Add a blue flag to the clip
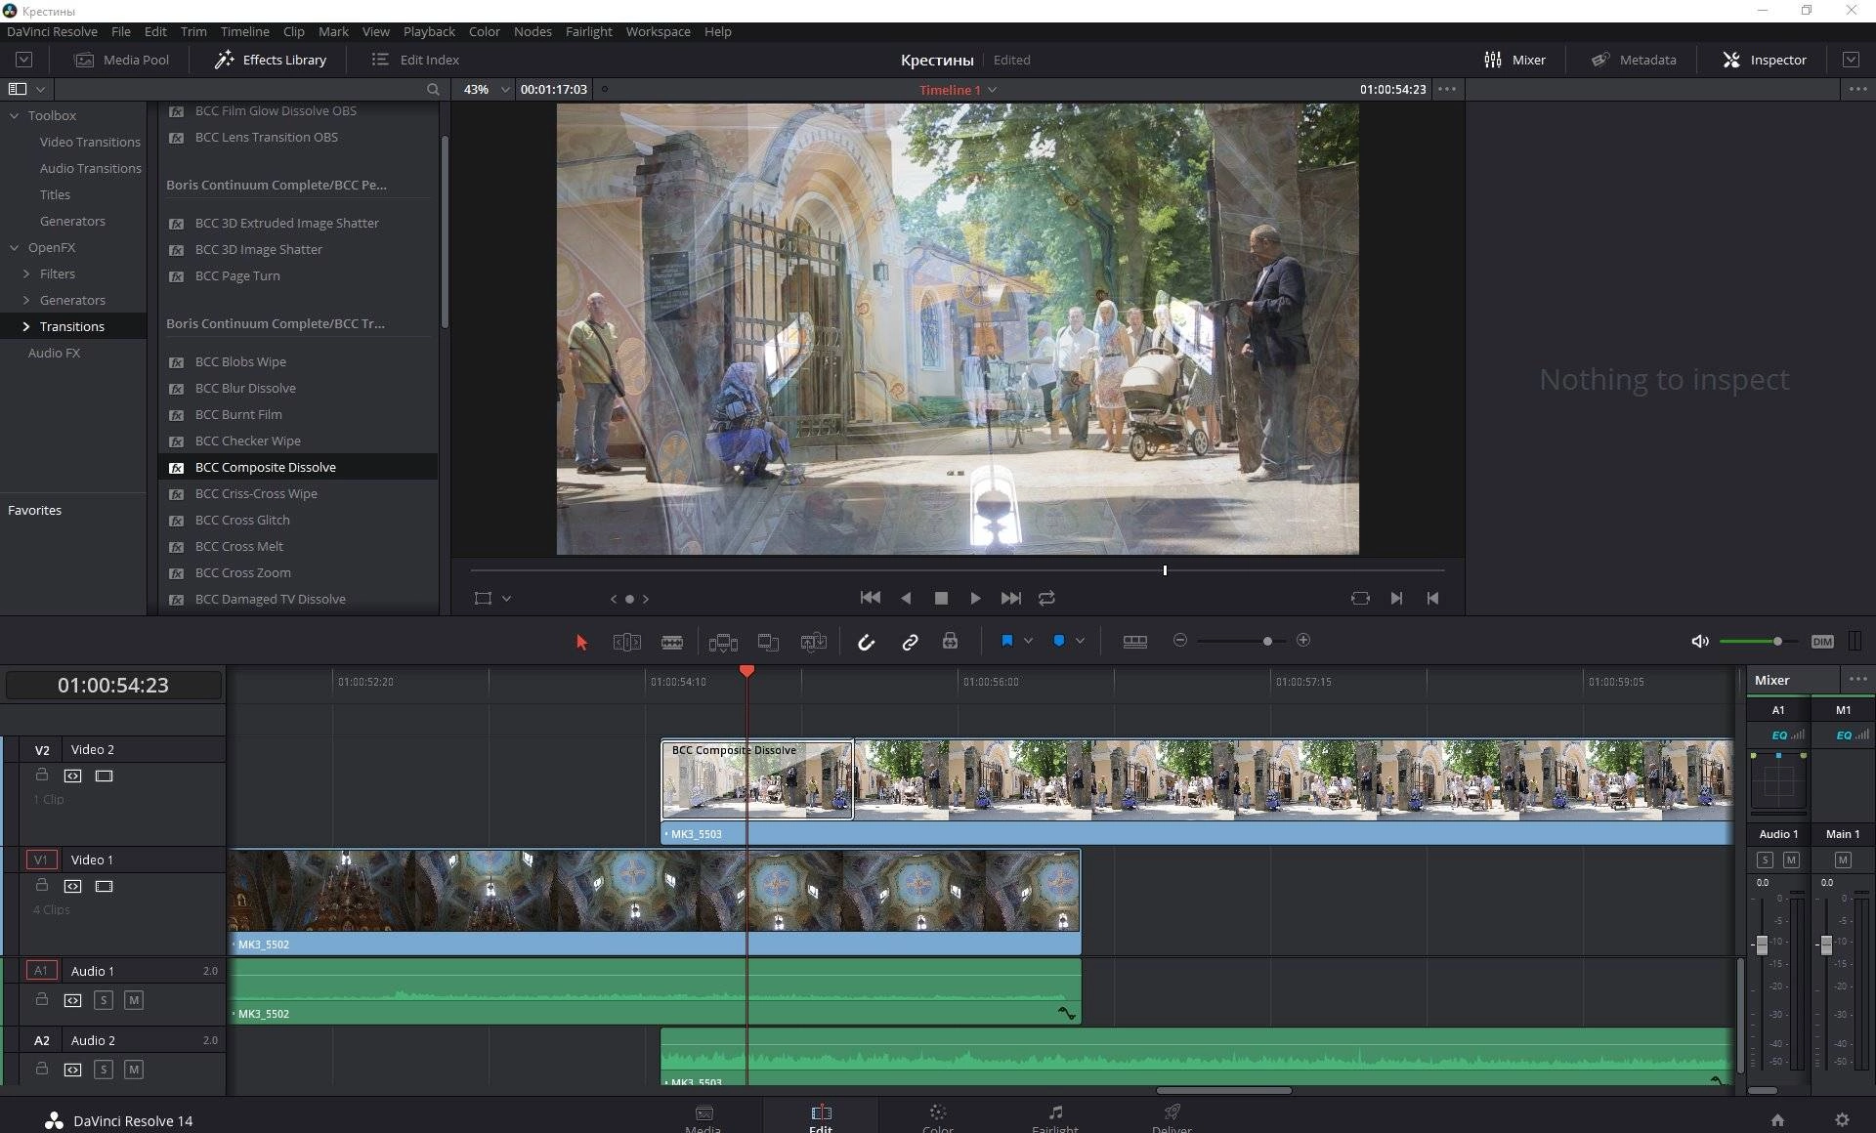This screenshot has width=1876, height=1133. pos(1006,641)
